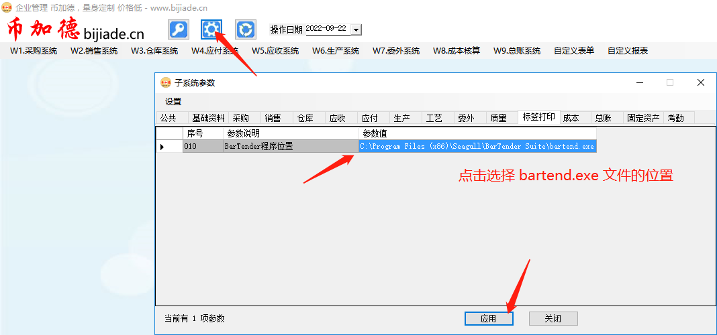
Task: Open the 设置 menu in 子系统参数 window
Action: point(173,102)
